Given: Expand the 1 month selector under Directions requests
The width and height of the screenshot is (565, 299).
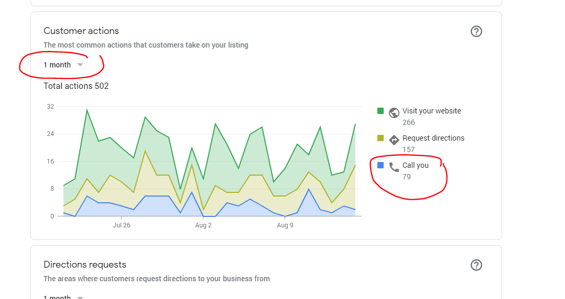Looking at the screenshot, I should point(63,296).
